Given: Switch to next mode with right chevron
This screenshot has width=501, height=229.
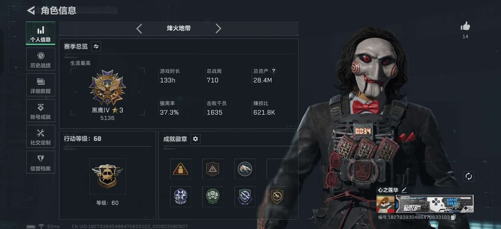Looking at the screenshot, I should coord(218,28).
